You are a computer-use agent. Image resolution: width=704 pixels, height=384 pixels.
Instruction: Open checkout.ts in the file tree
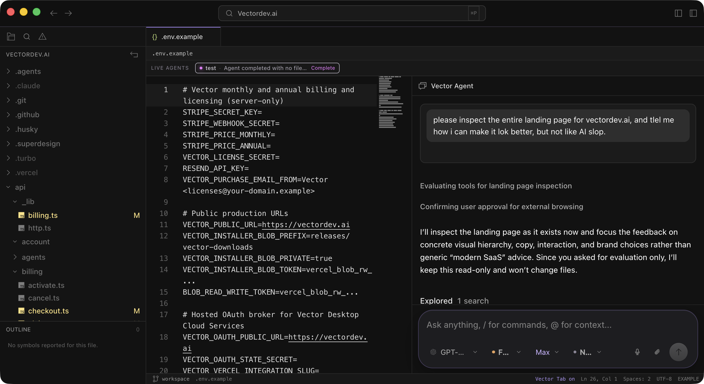[x=48, y=311]
